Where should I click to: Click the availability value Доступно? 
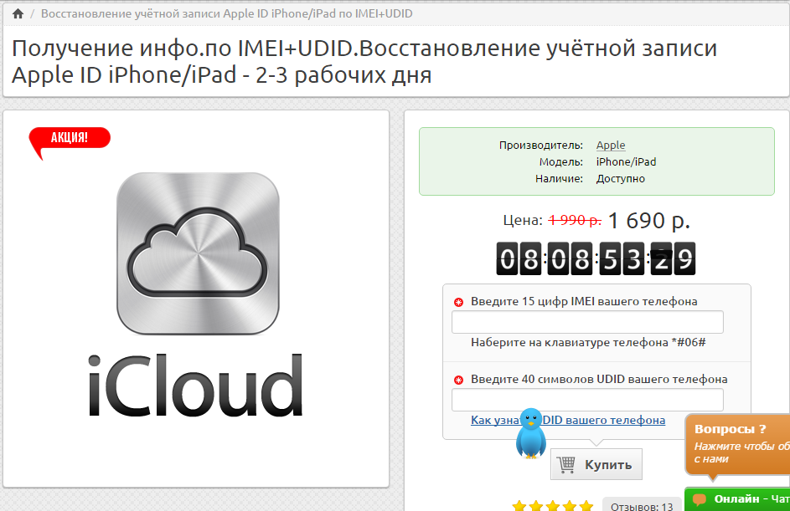pos(621,178)
